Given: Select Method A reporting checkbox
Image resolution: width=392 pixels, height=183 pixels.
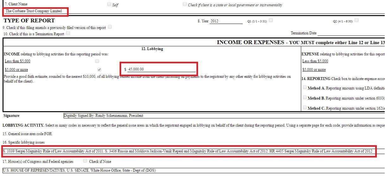Looking at the screenshot, I should tap(305, 88).
